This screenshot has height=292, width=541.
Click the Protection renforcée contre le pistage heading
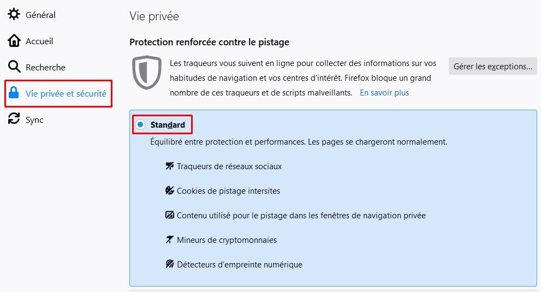209,42
